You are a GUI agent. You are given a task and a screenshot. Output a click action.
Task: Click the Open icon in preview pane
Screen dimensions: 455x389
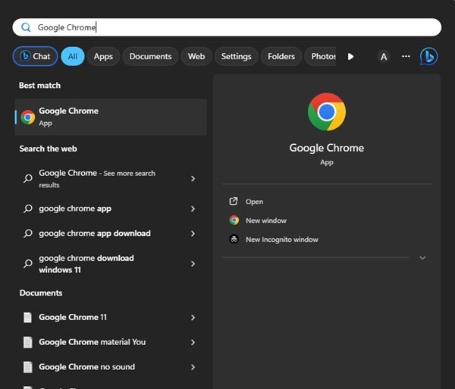click(234, 201)
